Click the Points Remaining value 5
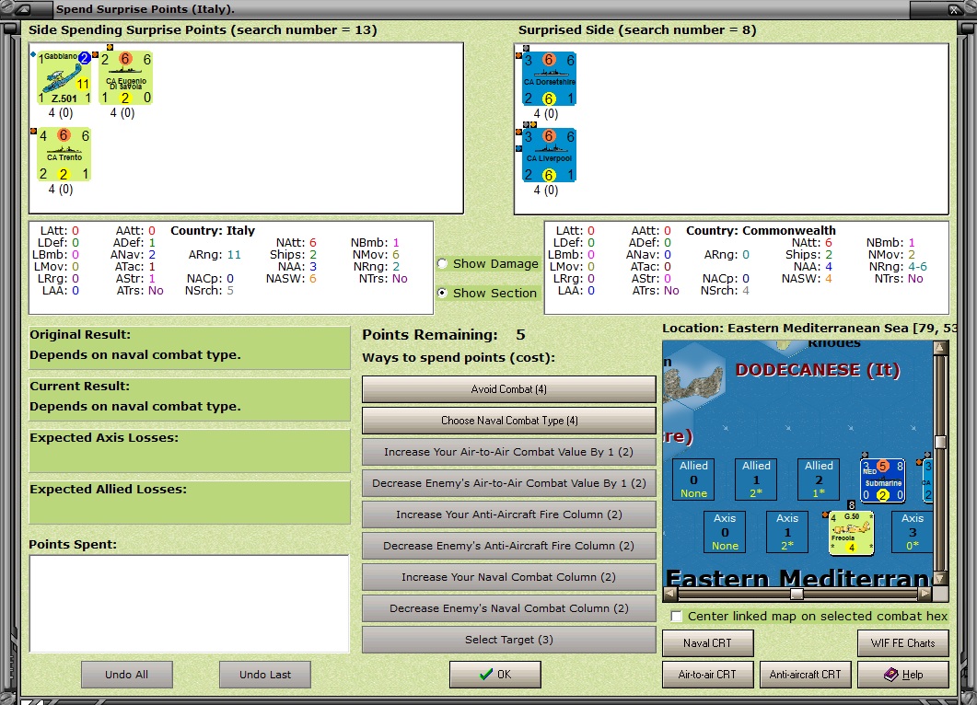The height and width of the screenshot is (705, 977). [x=520, y=335]
